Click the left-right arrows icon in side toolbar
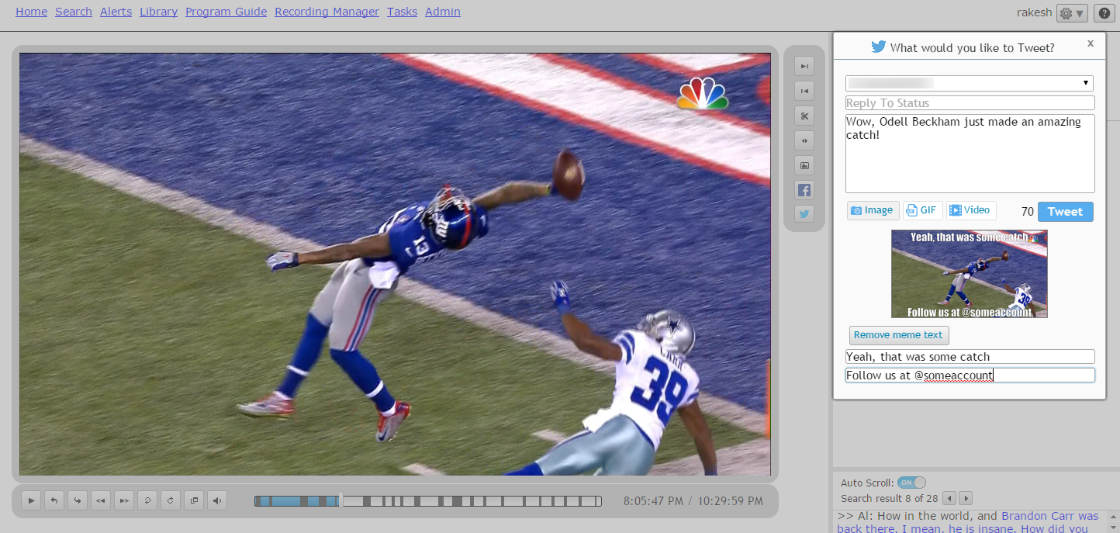 (x=804, y=140)
